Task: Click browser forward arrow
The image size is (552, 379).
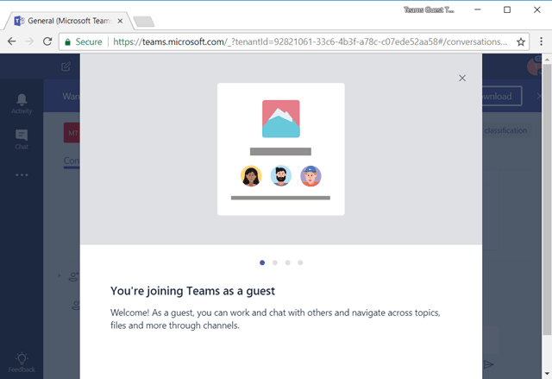Action: tap(29, 41)
